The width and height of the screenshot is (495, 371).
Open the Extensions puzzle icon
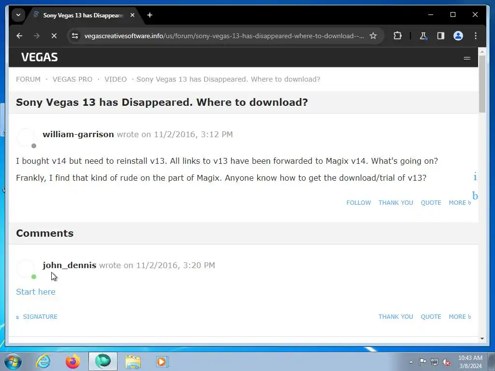click(x=397, y=36)
